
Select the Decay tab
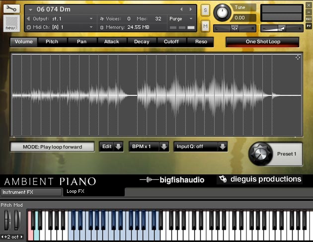(x=142, y=42)
